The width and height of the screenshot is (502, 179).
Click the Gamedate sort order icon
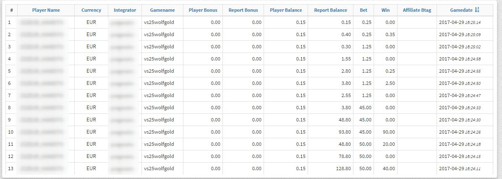pyautogui.click(x=477, y=10)
